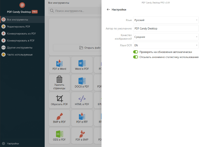
Task: Open the PDF в RTF converter
Action: [82, 118]
